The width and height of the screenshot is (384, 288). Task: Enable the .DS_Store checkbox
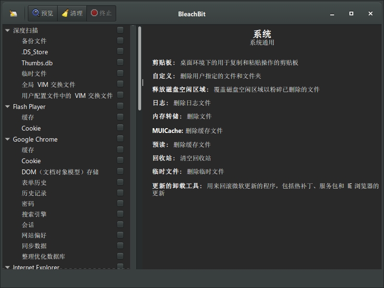[120, 52]
